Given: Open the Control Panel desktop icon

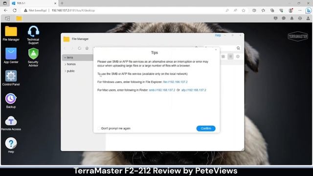Looking at the screenshot, I should (11, 78).
